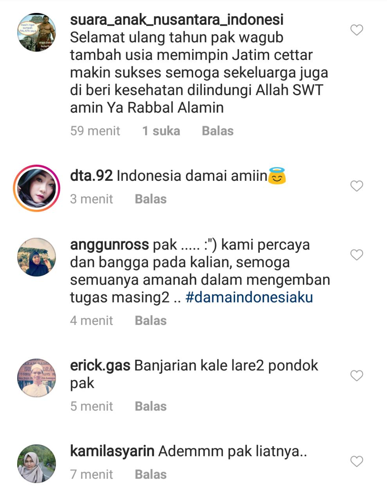Like anggunross's comment with the heart

pyautogui.click(x=356, y=255)
